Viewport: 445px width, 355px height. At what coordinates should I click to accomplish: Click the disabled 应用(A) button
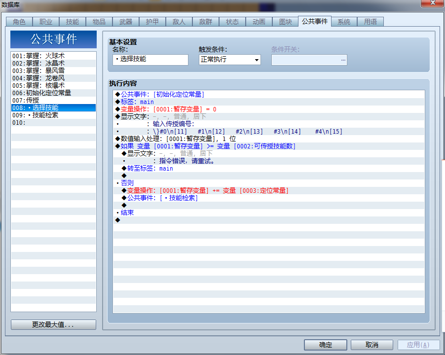(418, 345)
